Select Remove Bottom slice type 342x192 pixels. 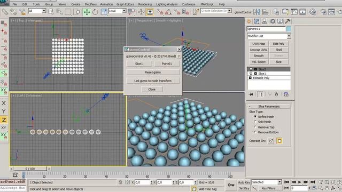[x=255, y=132]
